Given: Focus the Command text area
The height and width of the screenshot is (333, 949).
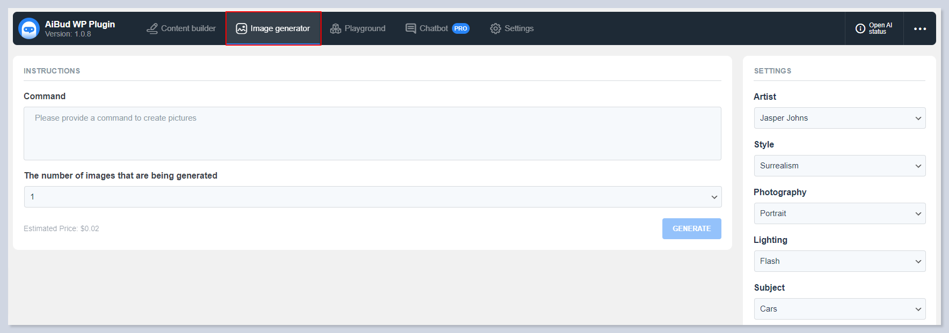Looking at the screenshot, I should pyautogui.click(x=372, y=134).
